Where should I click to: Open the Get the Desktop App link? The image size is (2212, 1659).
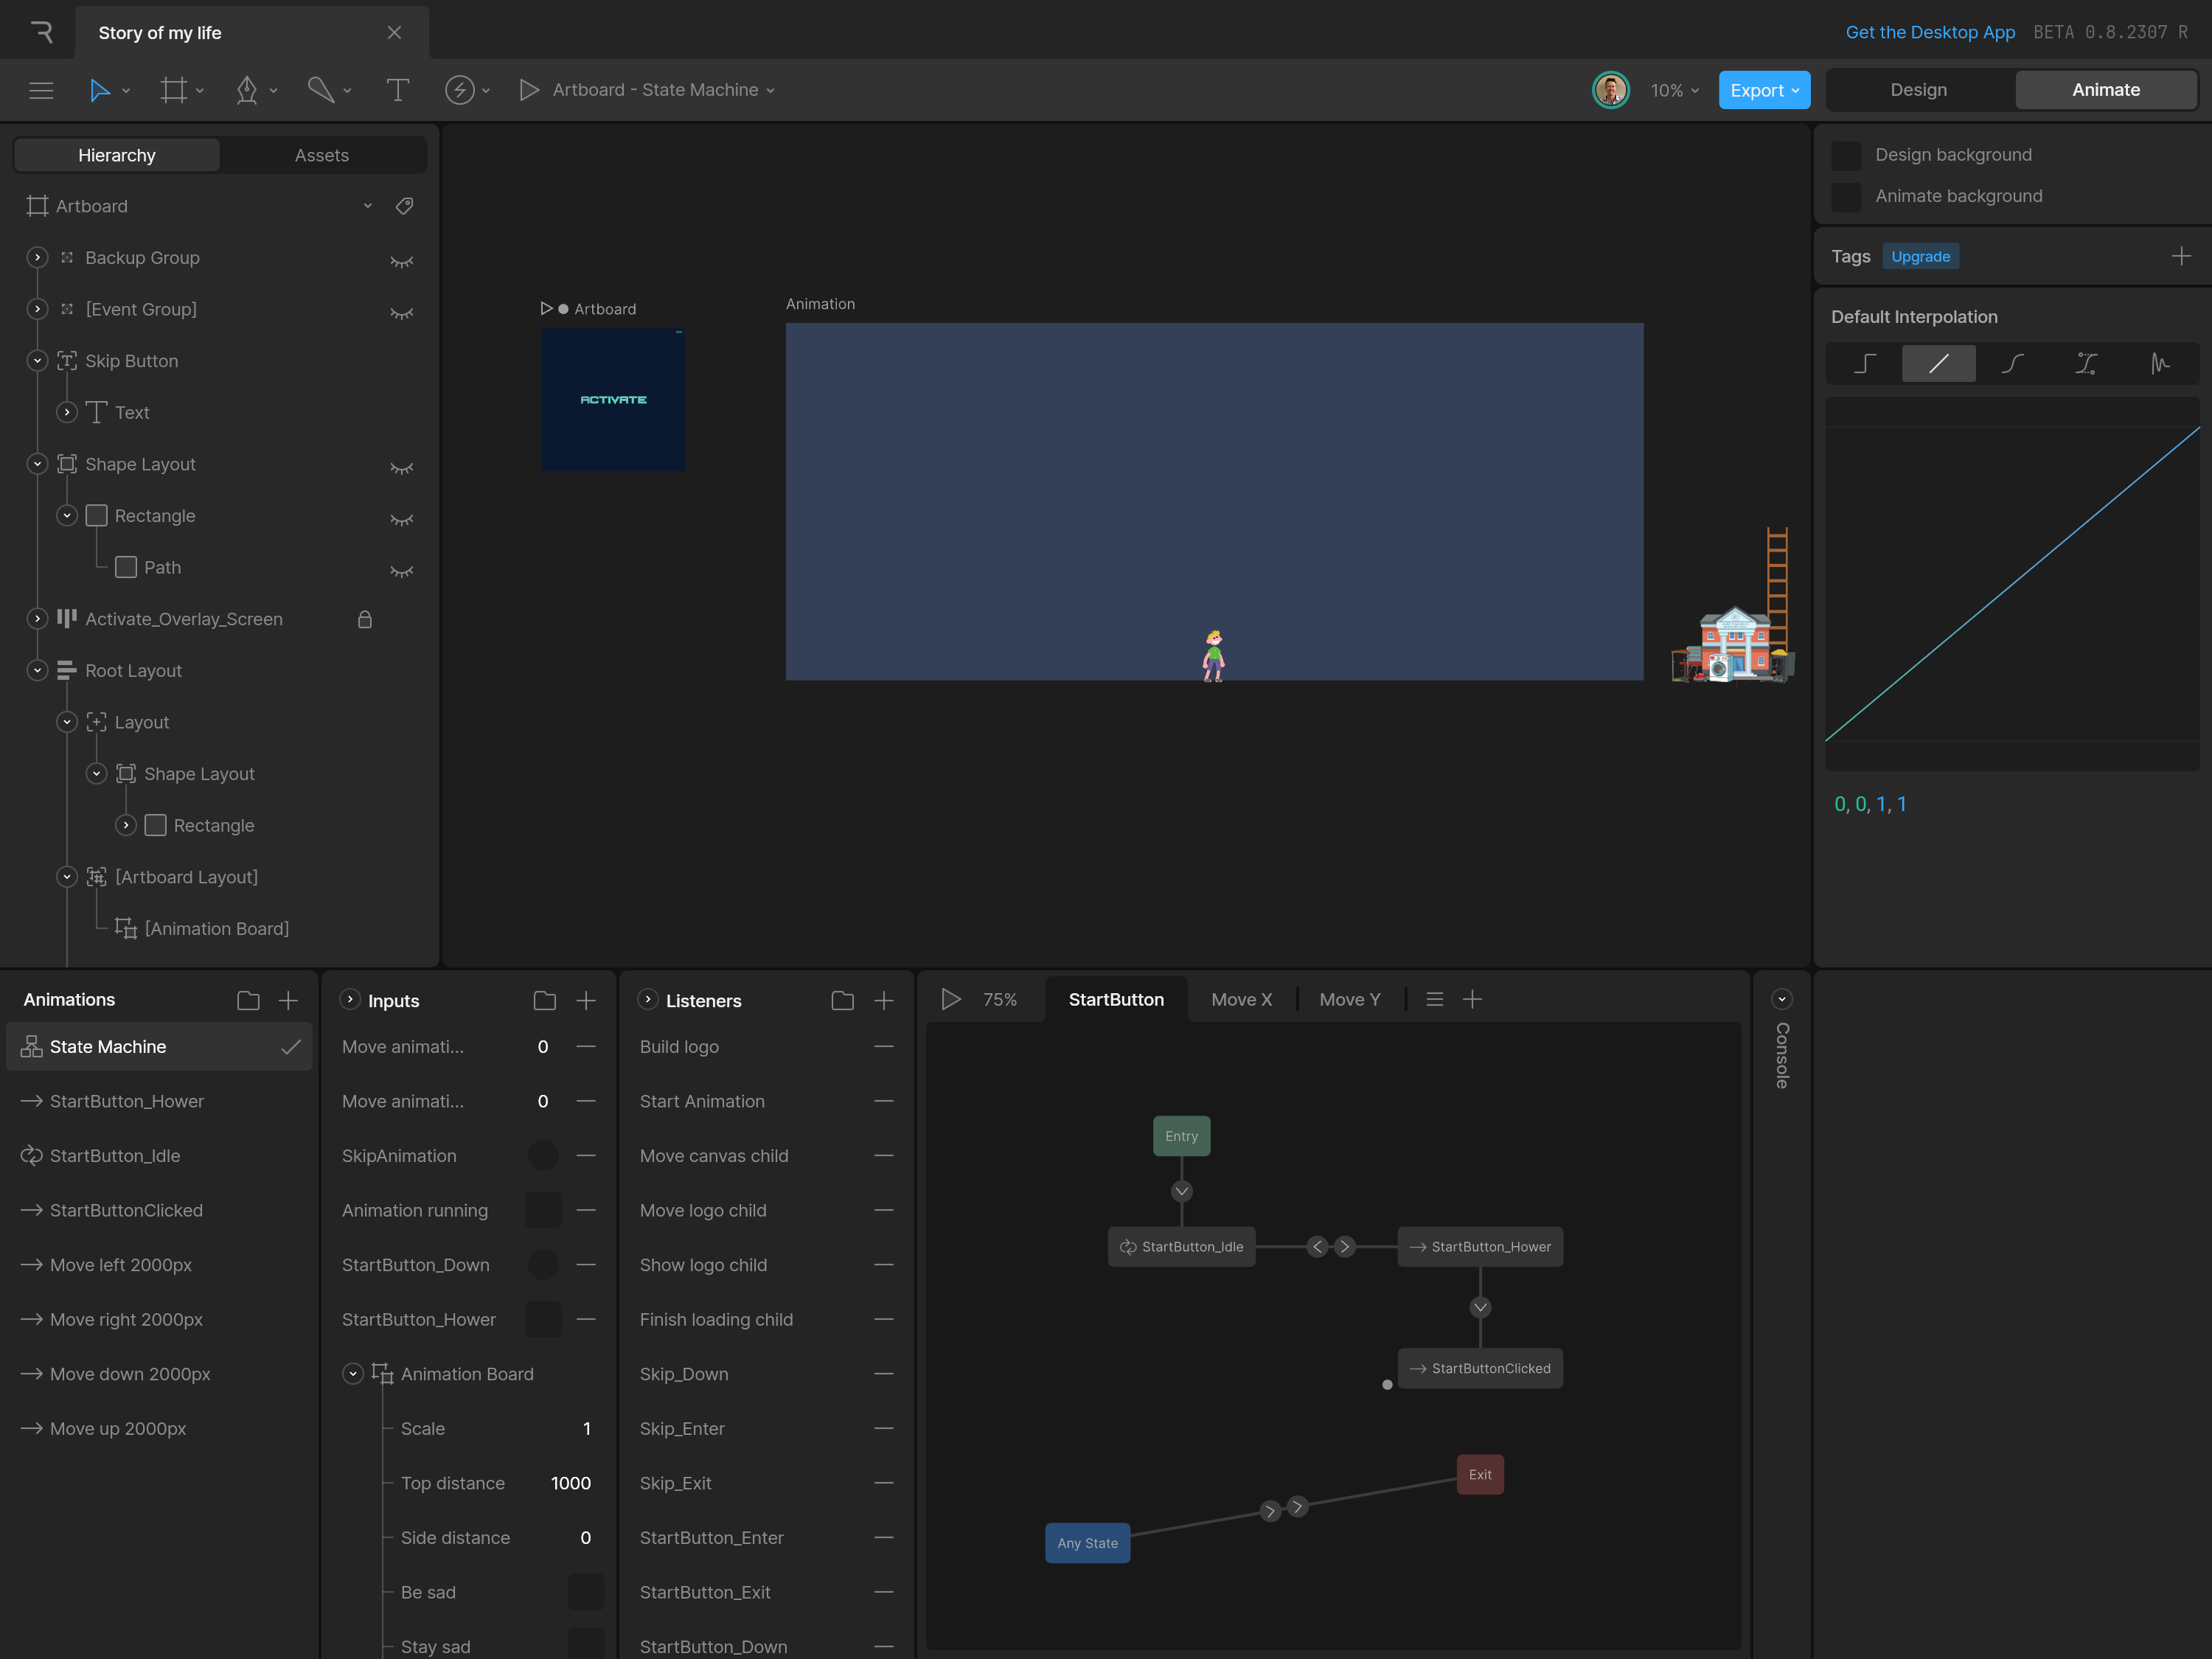point(1929,32)
